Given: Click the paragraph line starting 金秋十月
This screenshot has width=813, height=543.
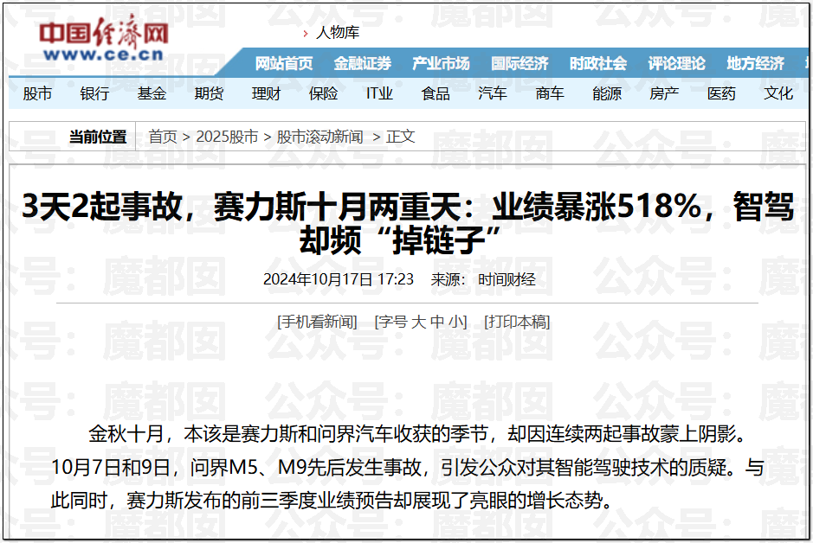Looking at the screenshot, I should (418, 434).
